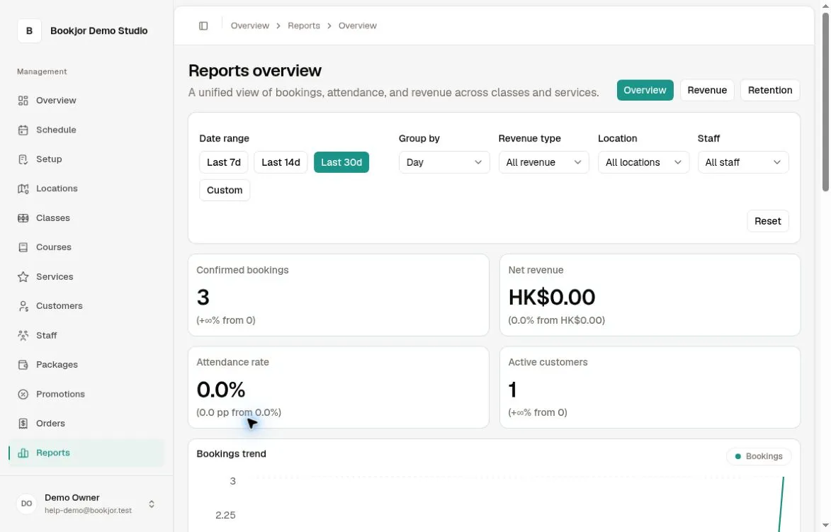Open the Revenue type dropdown
Viewport: 831px width, 532px height.
(544, 162)
